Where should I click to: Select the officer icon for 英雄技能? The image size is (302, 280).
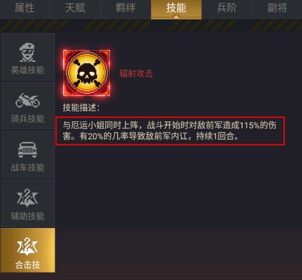tap(28, 52)
